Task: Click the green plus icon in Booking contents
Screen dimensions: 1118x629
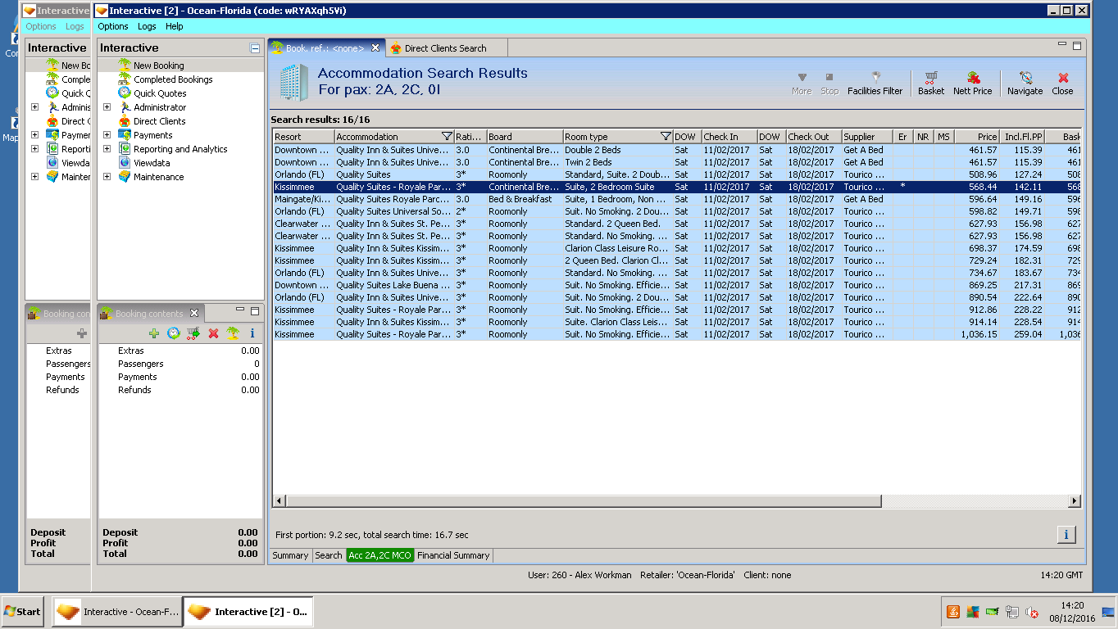Action: pos(153,333)
